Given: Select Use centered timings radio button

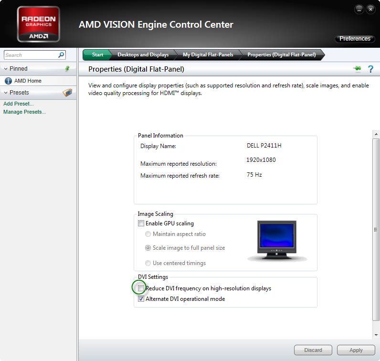Looking at the screenshot, I should (x=148, y=263).
